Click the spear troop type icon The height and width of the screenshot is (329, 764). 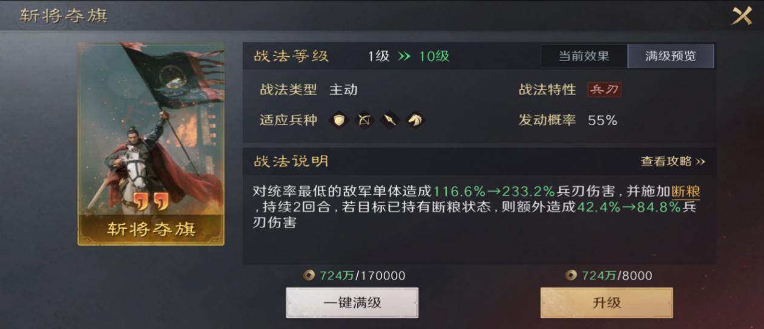tap(390, 120)
